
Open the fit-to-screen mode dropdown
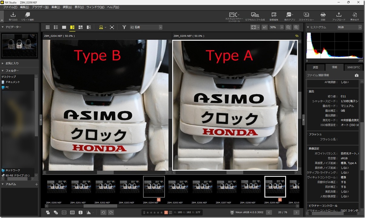point(255,27)
